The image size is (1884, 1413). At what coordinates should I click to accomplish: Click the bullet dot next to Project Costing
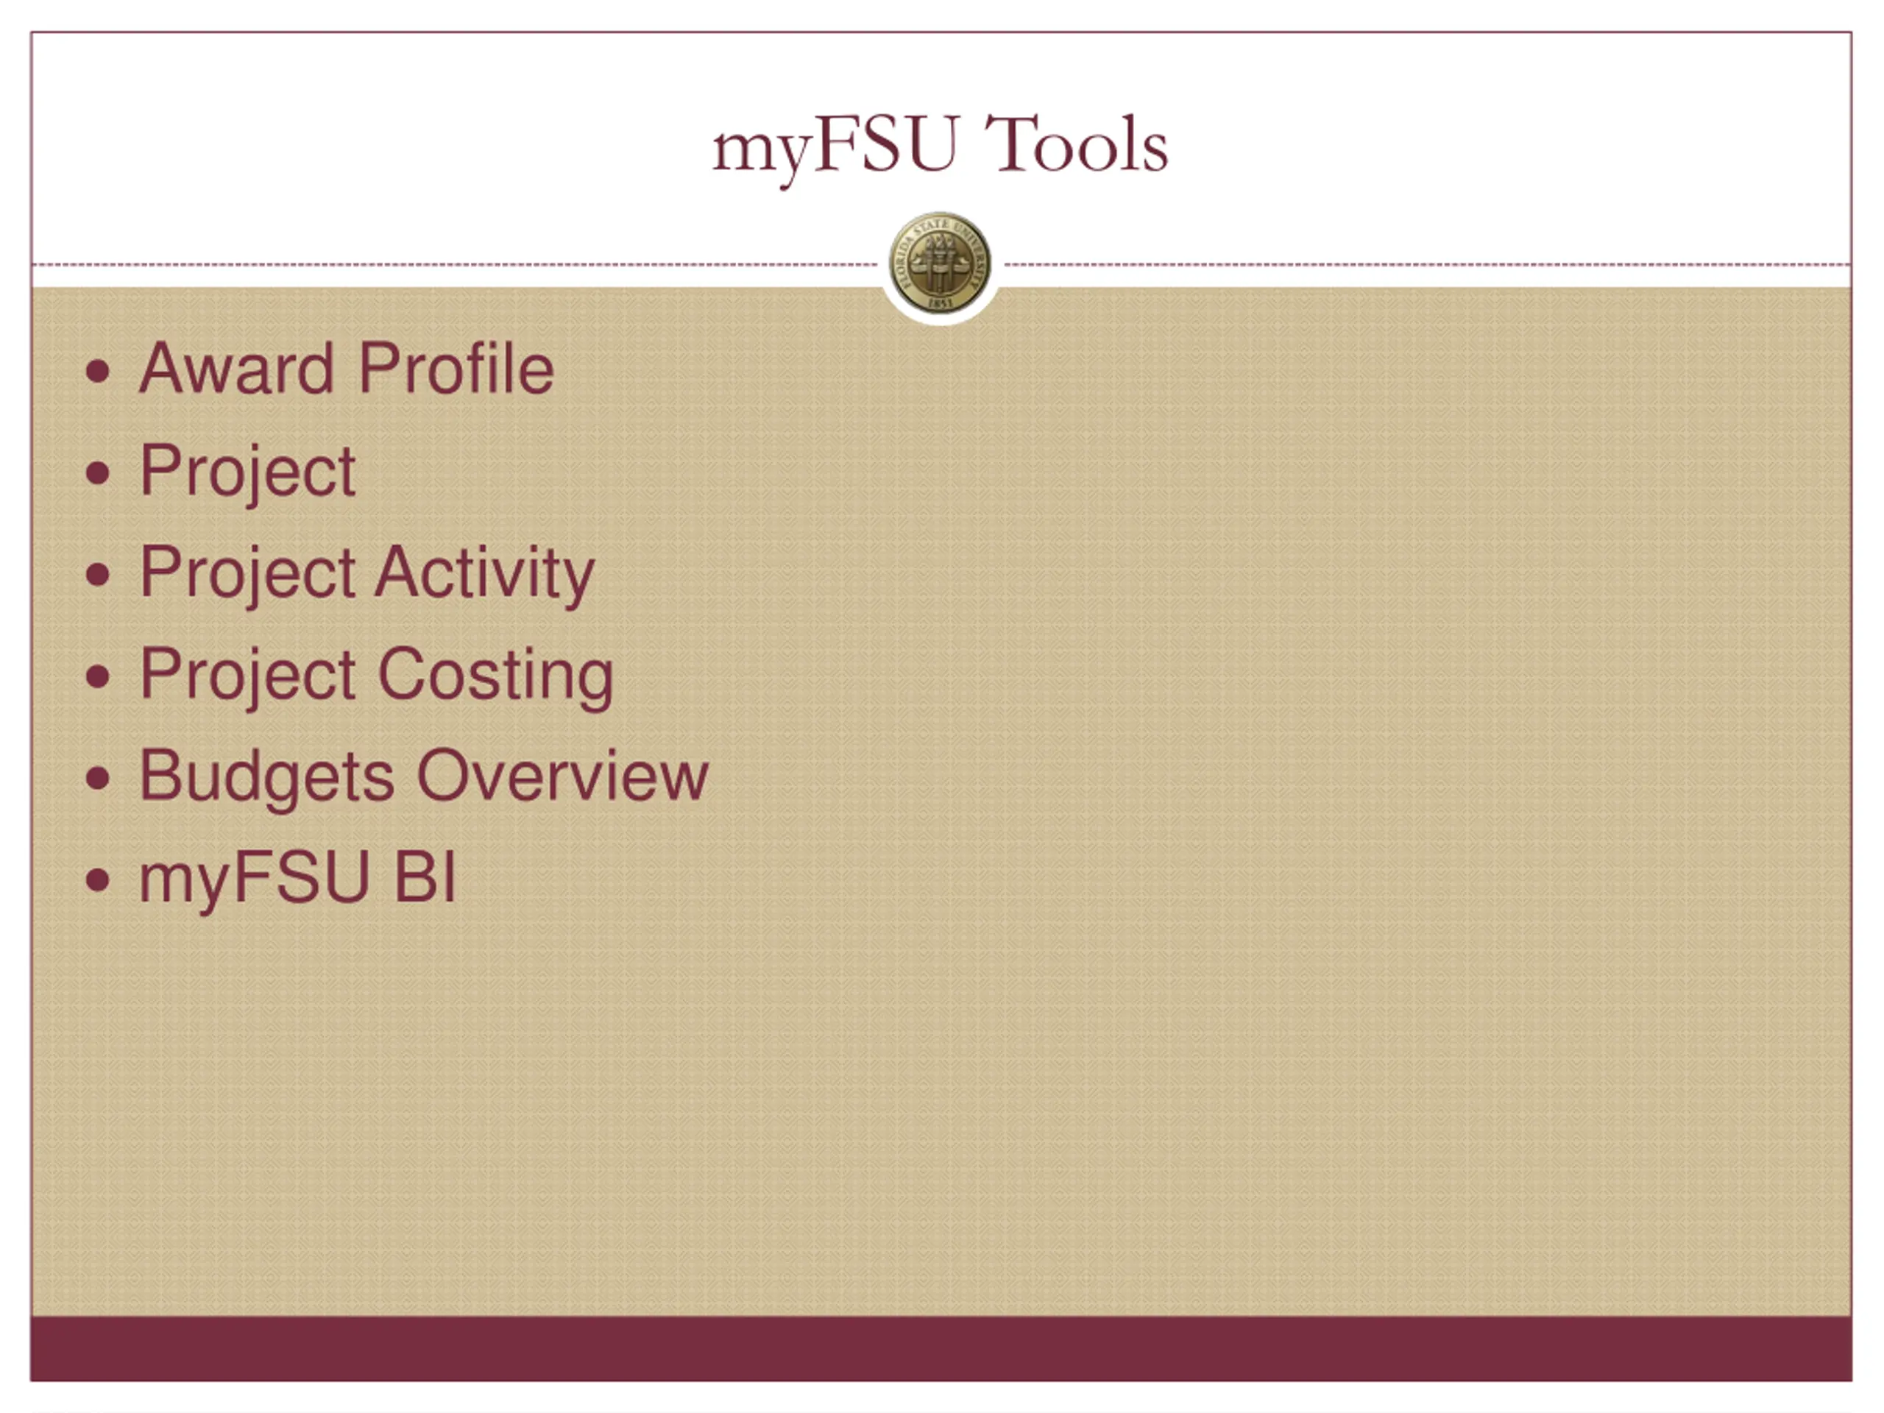pos(98,676)
